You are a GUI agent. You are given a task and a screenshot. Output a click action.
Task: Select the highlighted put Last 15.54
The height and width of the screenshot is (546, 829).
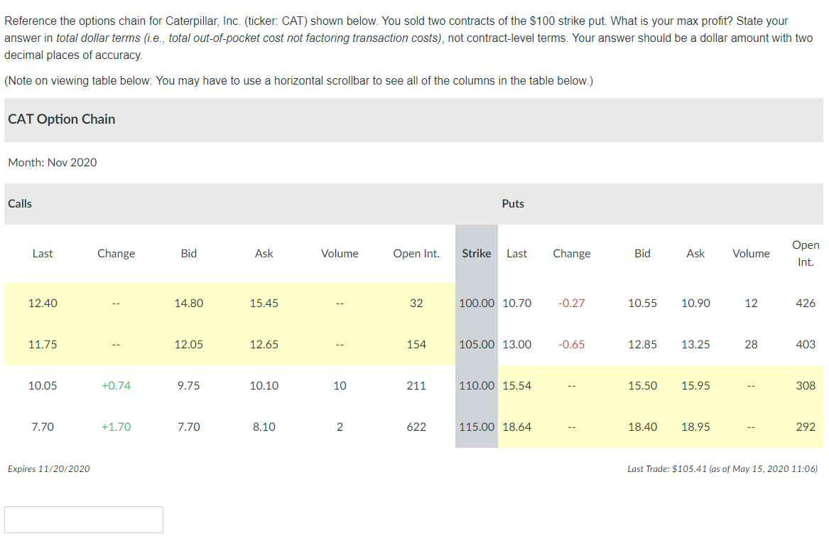pyautogui.click(x=517, y=385)
